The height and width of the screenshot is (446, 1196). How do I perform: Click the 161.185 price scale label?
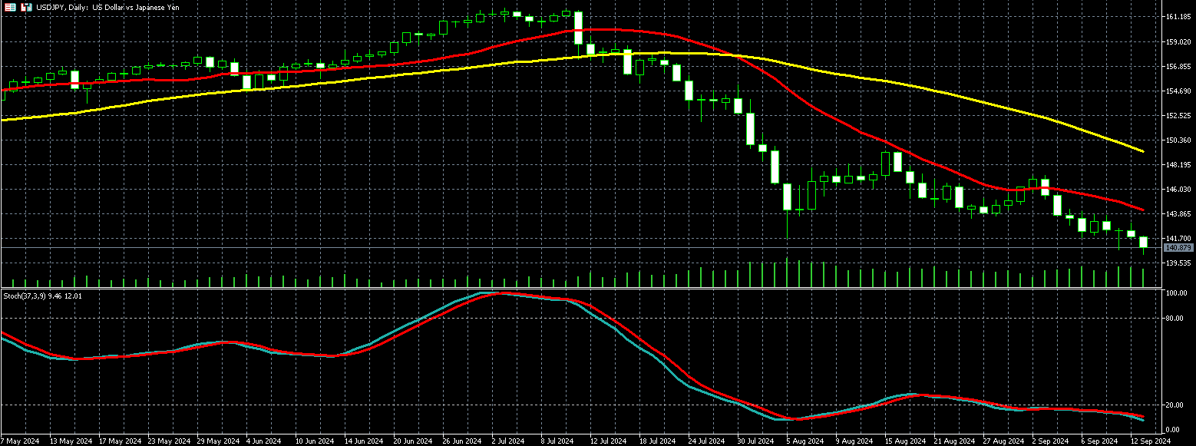click(1178, 17)
